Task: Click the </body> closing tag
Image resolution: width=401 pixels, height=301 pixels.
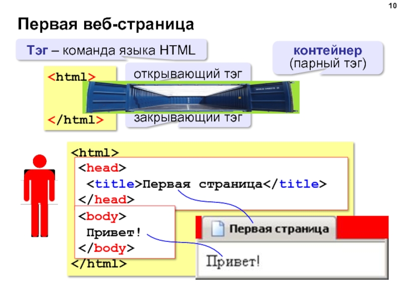Action: tap(106, 248)
